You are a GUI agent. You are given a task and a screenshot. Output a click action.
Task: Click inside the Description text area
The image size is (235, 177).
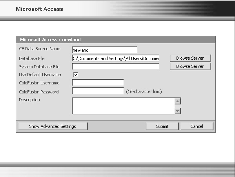pyautogui.click(x=123, y=106)
